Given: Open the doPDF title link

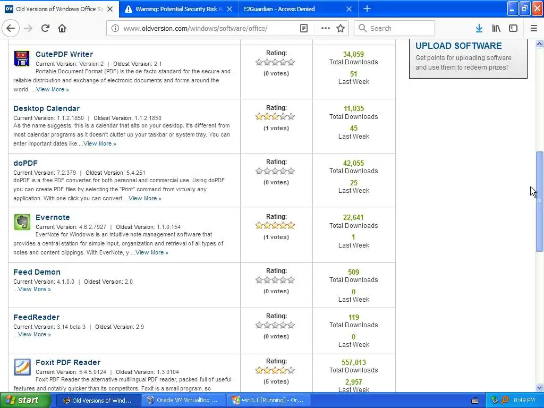Looking at the screenshot, I should [x=25, y=163].
